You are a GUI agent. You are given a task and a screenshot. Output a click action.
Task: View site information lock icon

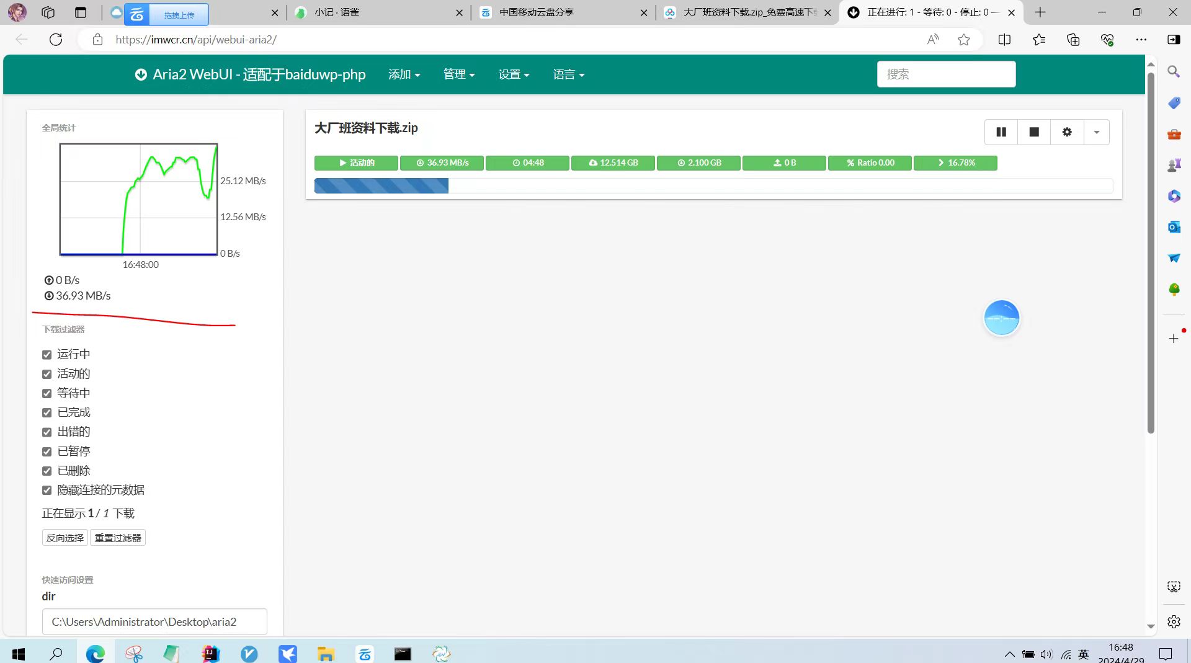pos(97,40)
